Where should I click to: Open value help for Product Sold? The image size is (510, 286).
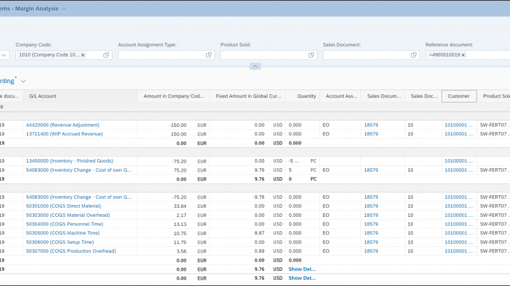click(x=311, y=55)
